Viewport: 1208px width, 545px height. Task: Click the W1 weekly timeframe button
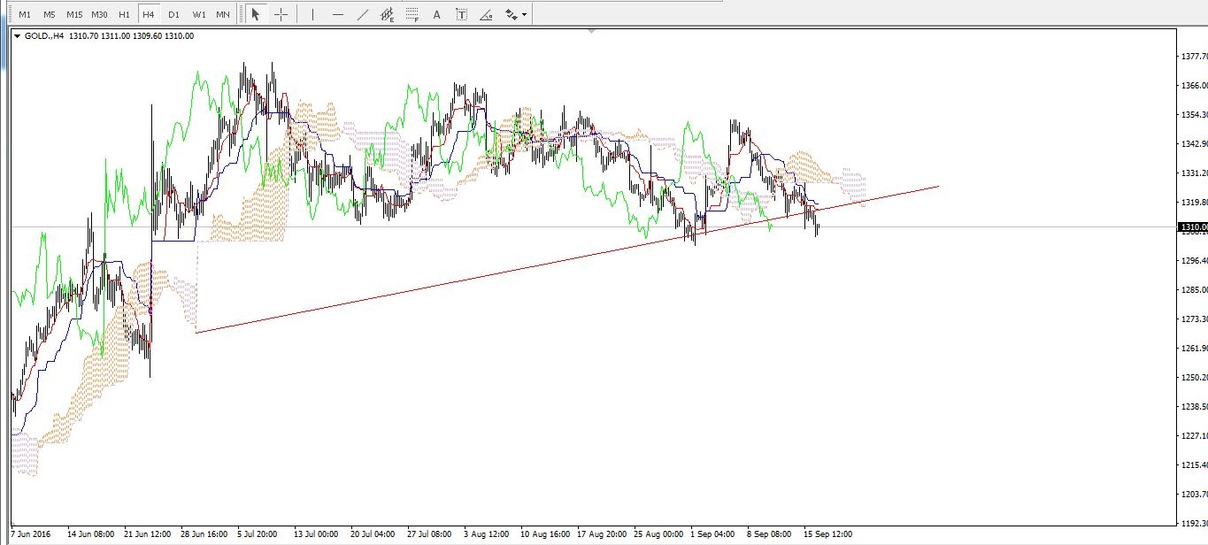(198, 14)
